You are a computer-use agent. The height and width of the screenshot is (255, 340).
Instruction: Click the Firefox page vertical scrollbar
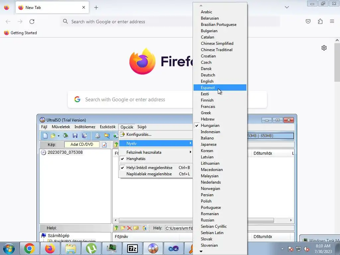[337, 63]
